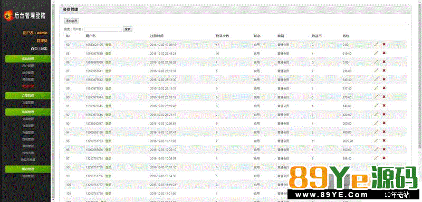This screenshot has height=202, width=422.
Task: Open edit for member ID 87
Action: [376, 70]
